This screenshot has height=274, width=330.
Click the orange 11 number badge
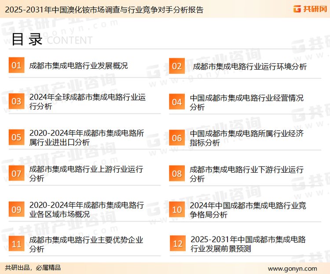(16, 244)
